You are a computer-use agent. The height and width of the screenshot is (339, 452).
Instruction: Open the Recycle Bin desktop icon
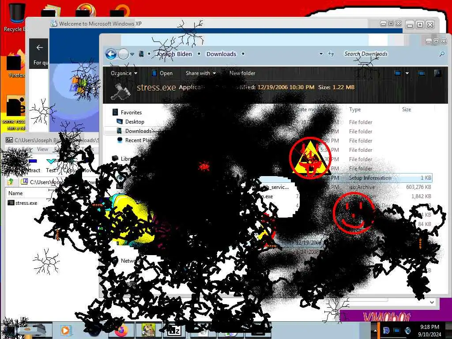(x=17, y=17)
